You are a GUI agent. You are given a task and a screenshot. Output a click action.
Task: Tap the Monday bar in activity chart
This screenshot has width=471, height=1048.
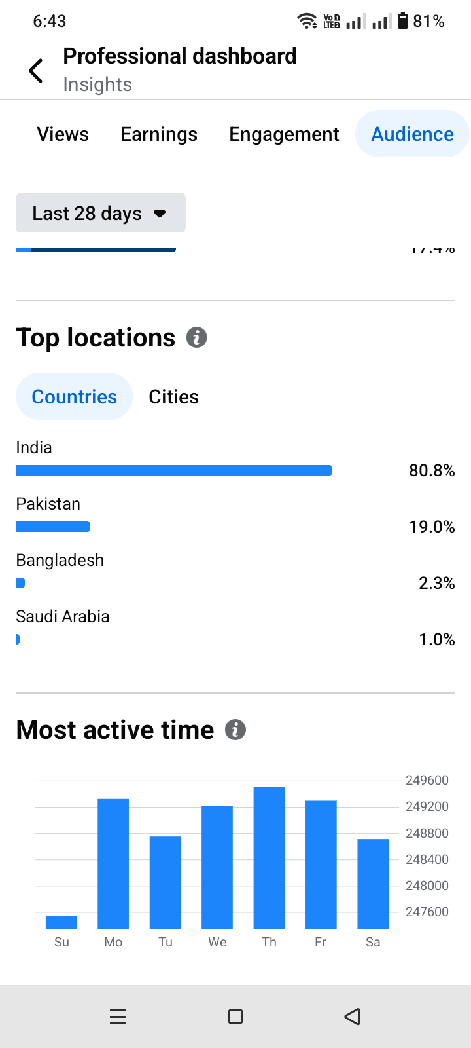pos(113,863)
